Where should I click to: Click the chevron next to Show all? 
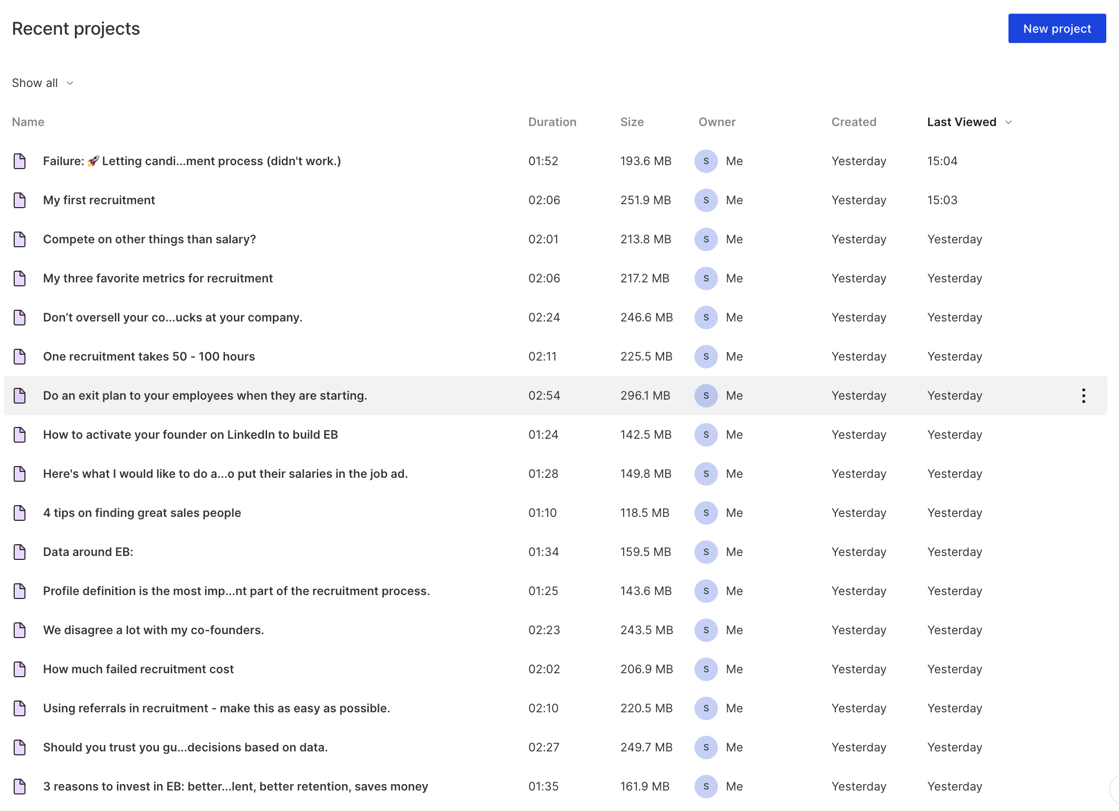[69, 84]
